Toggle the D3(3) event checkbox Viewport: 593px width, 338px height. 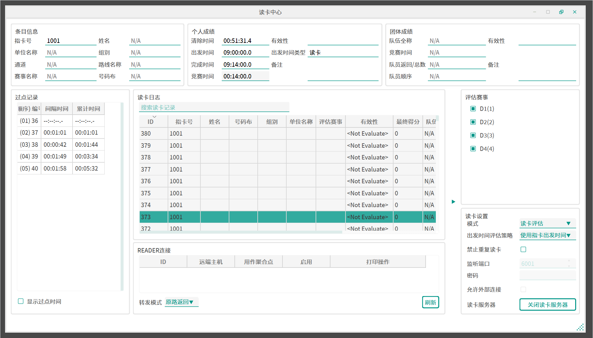(x=473, y=136)
